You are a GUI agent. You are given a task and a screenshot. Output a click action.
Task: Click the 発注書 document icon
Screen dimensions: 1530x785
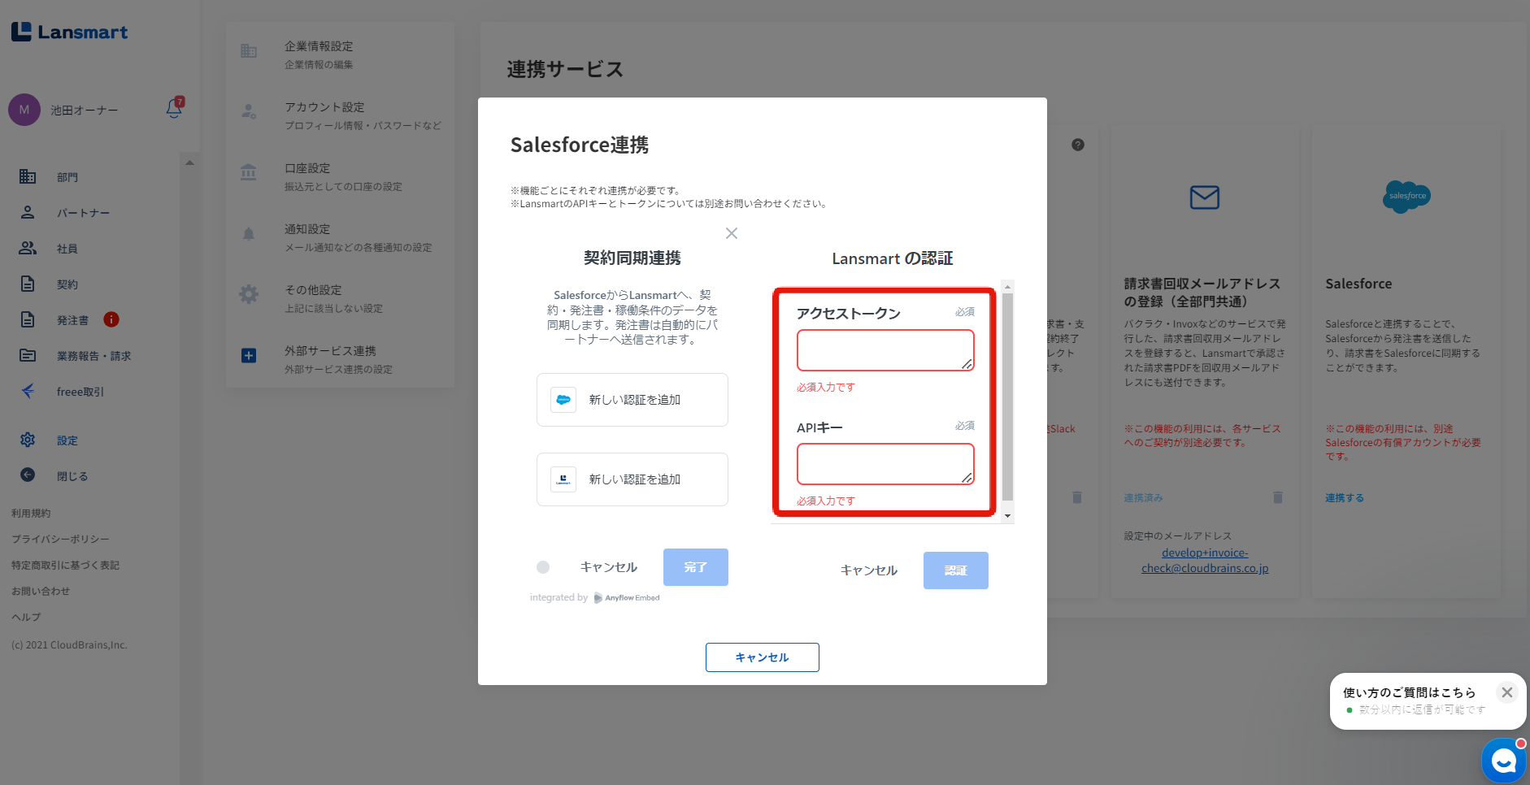[28, 319]
